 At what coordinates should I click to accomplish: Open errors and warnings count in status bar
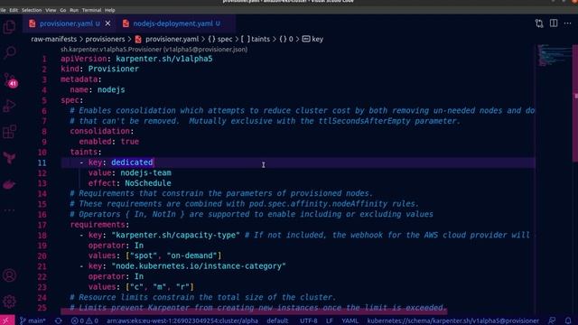[84, 320]
